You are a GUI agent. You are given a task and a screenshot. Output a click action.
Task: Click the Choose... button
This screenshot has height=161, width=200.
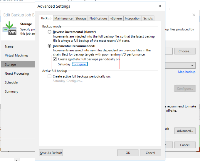pos(184,51)
